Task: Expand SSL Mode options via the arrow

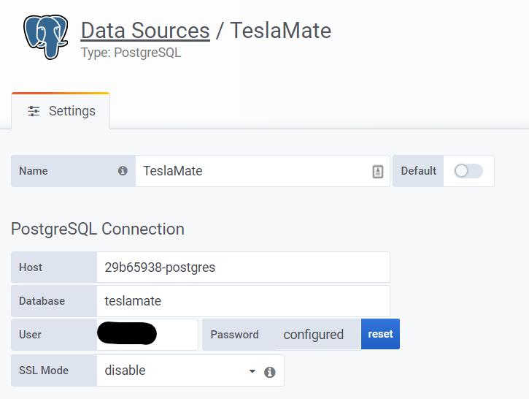Action: tap(252, 371)
